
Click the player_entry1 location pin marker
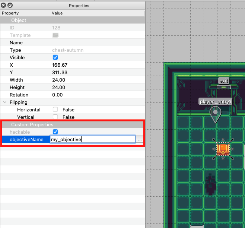coord(215,113)
